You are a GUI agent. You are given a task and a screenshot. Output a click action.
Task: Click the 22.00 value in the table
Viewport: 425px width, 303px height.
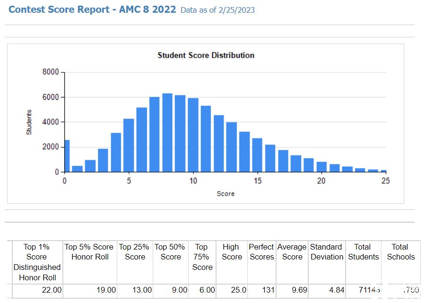point(51,290)
